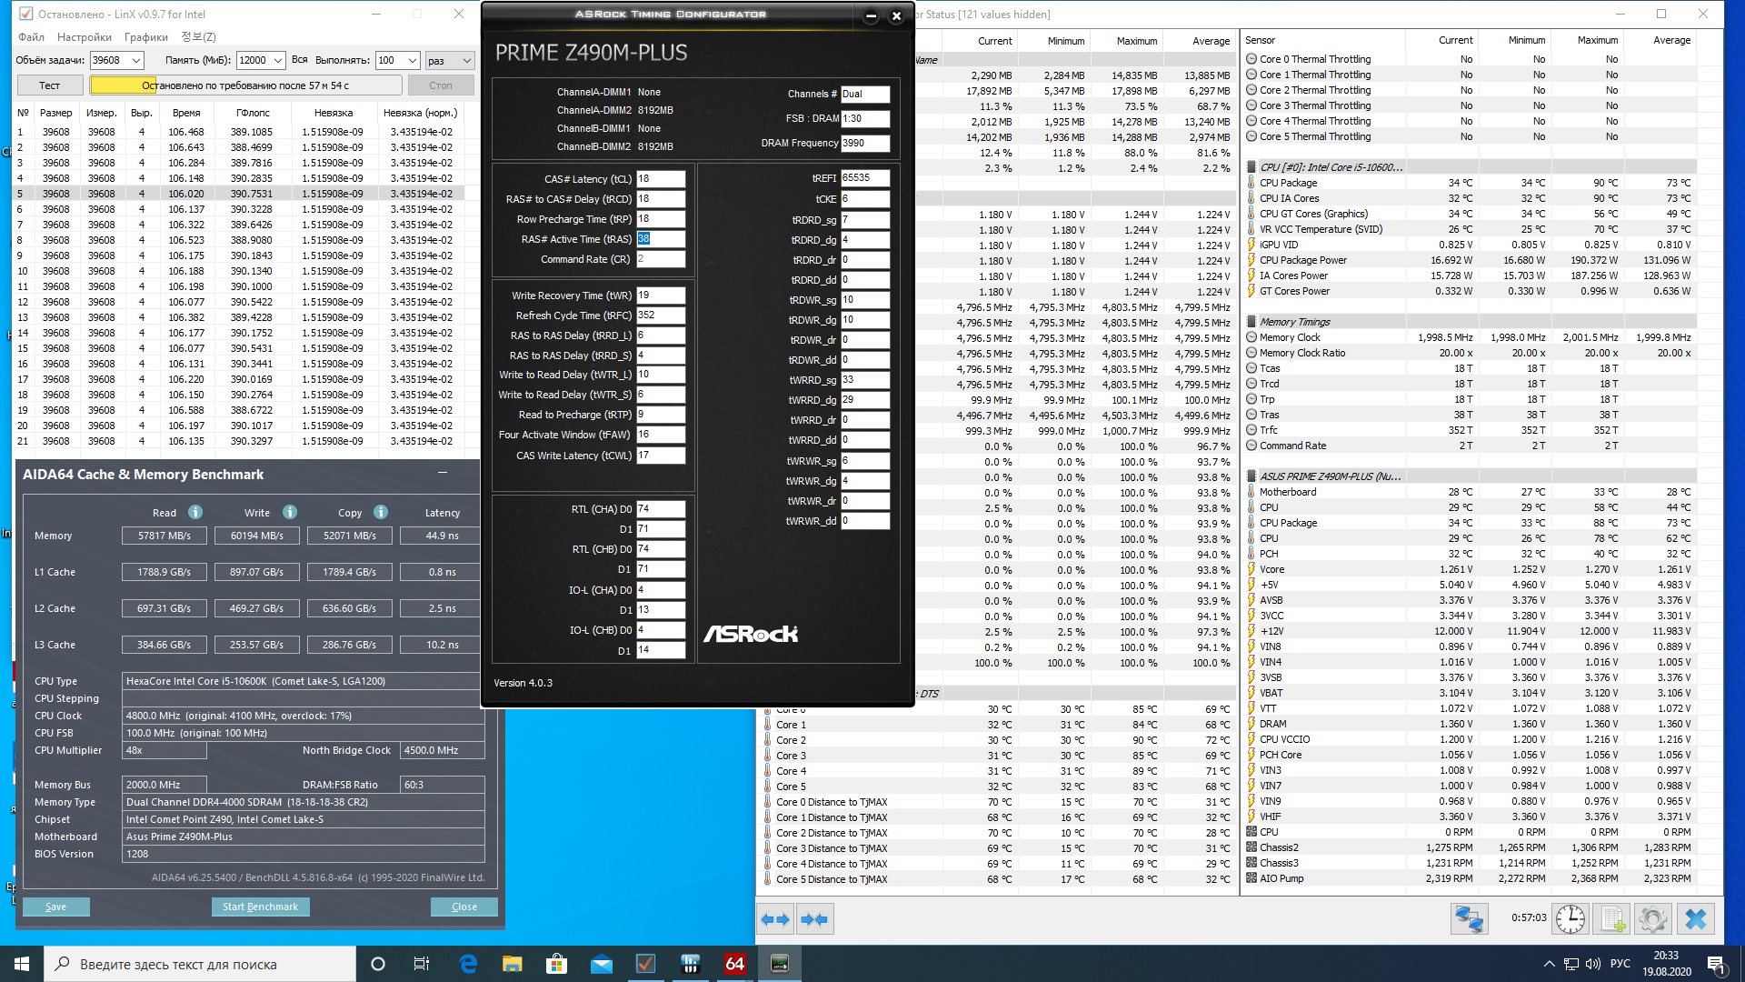
Task: Click the Start Benchmark button
Action: (x=260, y=907)
